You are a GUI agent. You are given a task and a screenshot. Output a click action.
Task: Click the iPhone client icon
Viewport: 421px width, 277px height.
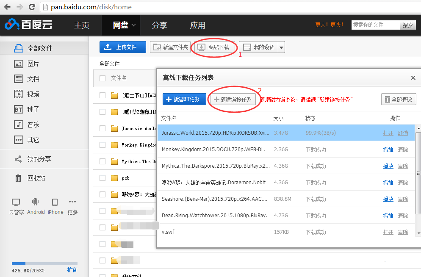[55, 207]
